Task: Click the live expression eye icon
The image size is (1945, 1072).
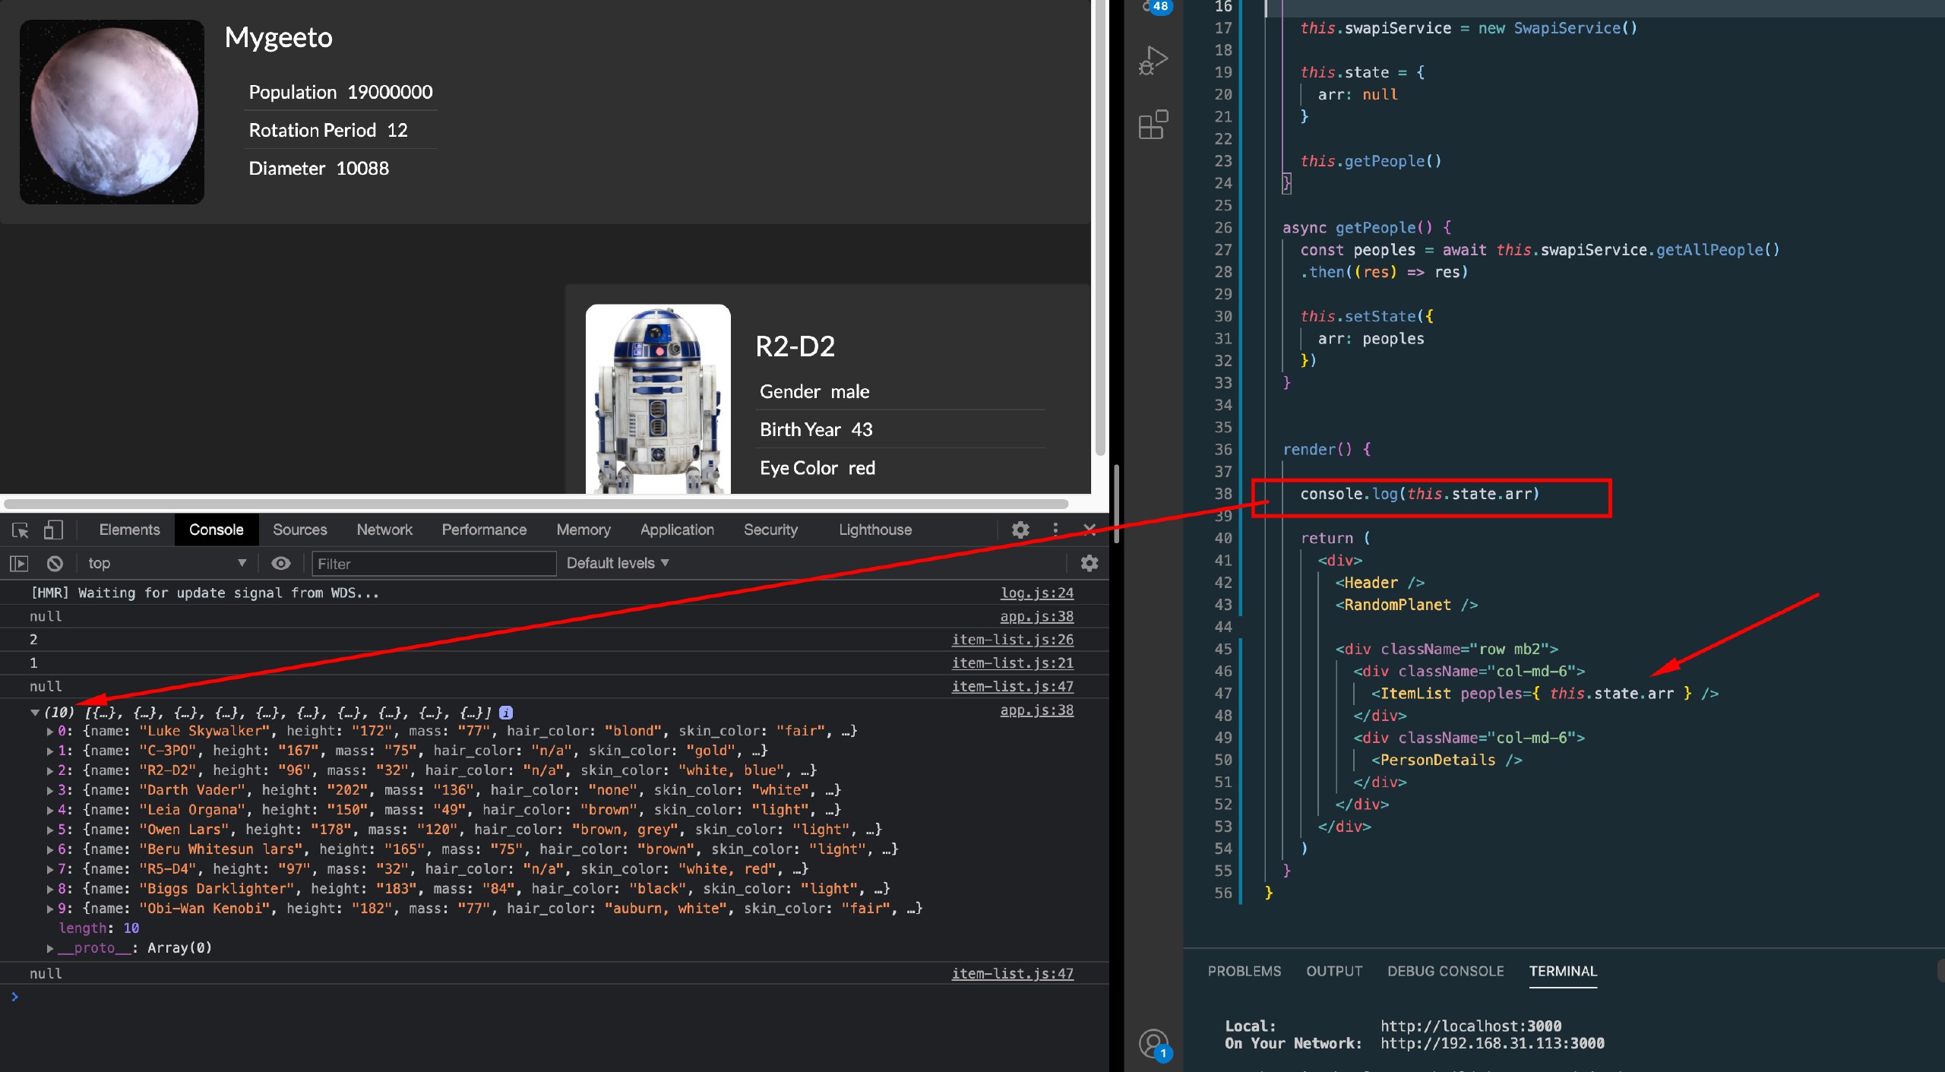Action: pos(281,564)
